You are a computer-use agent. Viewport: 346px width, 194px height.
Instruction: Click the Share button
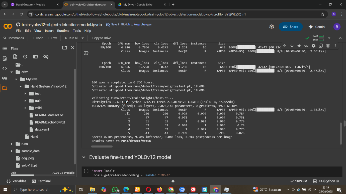pyautogui.click(x=291, y=27)
